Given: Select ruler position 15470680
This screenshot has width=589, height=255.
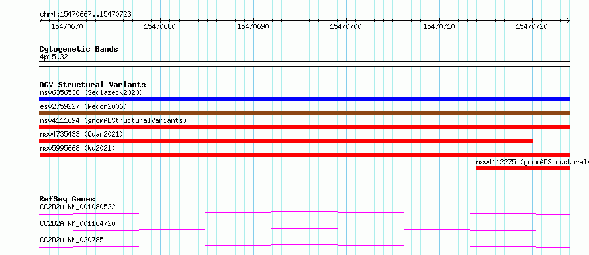Looking at the screenshot, I should click(160, 26).
